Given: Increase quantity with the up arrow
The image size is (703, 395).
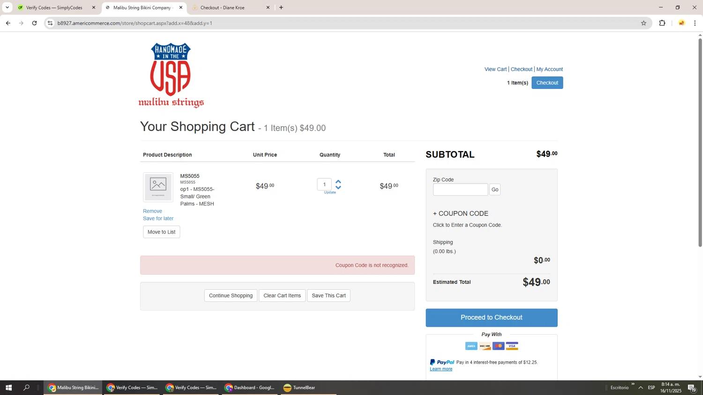Looking at the screenshot, I should click(338, 182).
